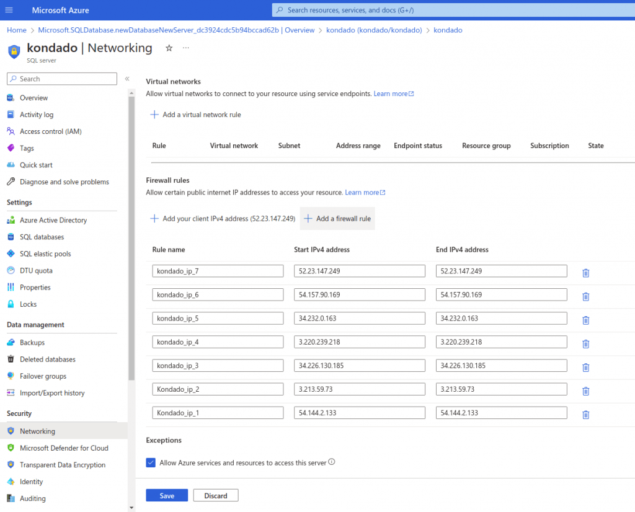The height and width of the screenshot is (512, 635).
Task: Save the firewall rule changes
Action: click(x=166, y=495)
